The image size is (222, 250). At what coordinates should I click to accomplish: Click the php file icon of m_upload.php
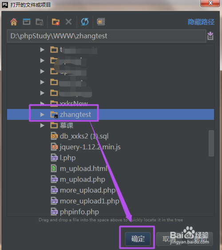point(54,179)
